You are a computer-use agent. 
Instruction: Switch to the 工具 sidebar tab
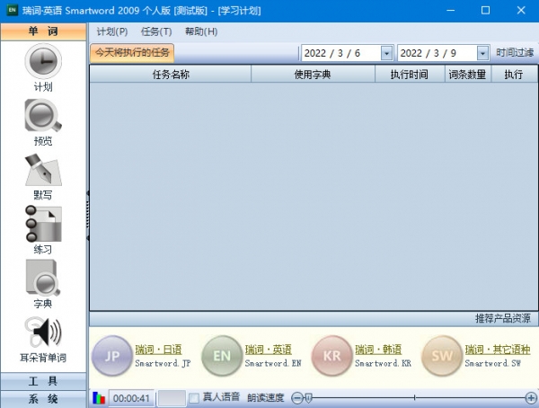[x=43, y=381]
